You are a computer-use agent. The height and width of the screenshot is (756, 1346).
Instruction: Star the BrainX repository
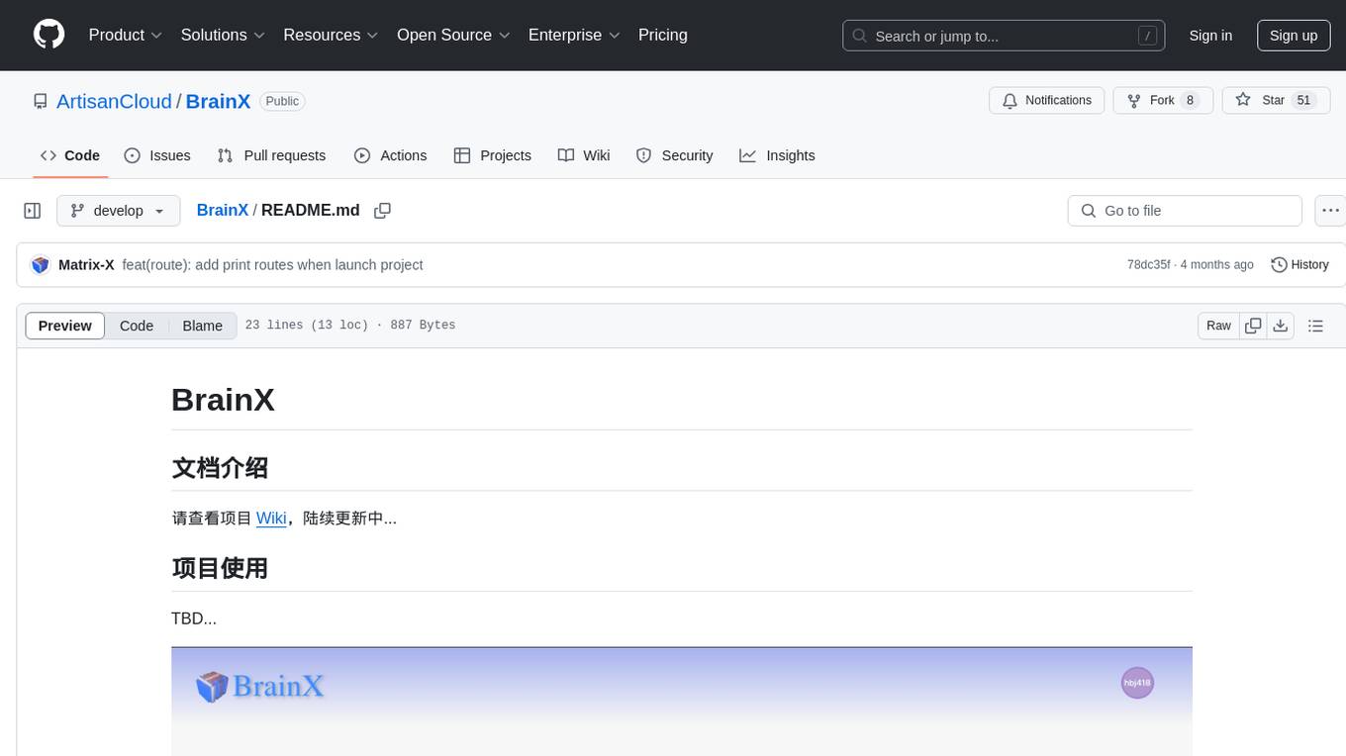pyautogui.click(x=1276, y=100)
